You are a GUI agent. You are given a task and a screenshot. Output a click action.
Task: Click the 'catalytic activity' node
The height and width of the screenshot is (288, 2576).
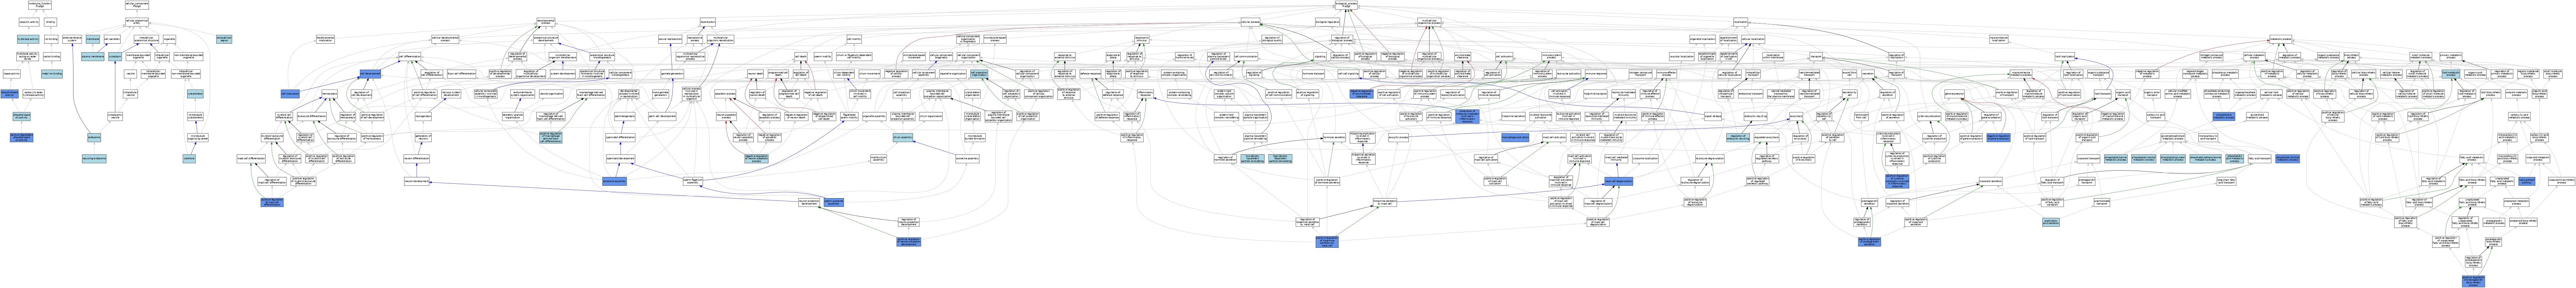[29, 22]
